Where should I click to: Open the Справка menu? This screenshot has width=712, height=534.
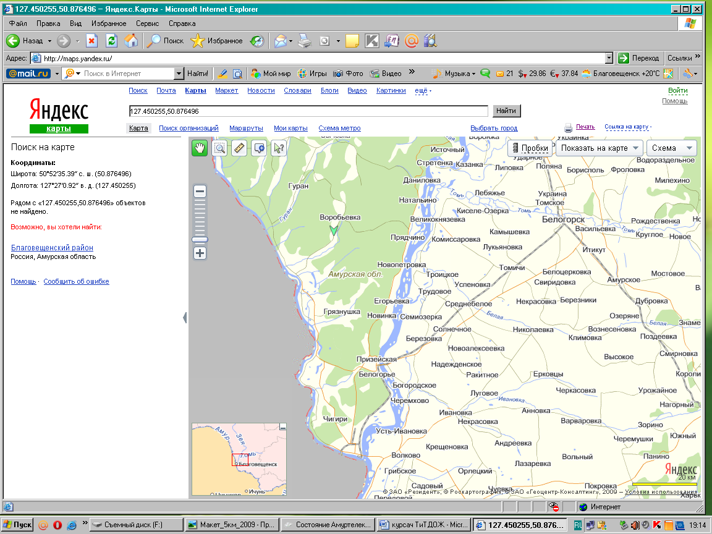pos(182,23)
